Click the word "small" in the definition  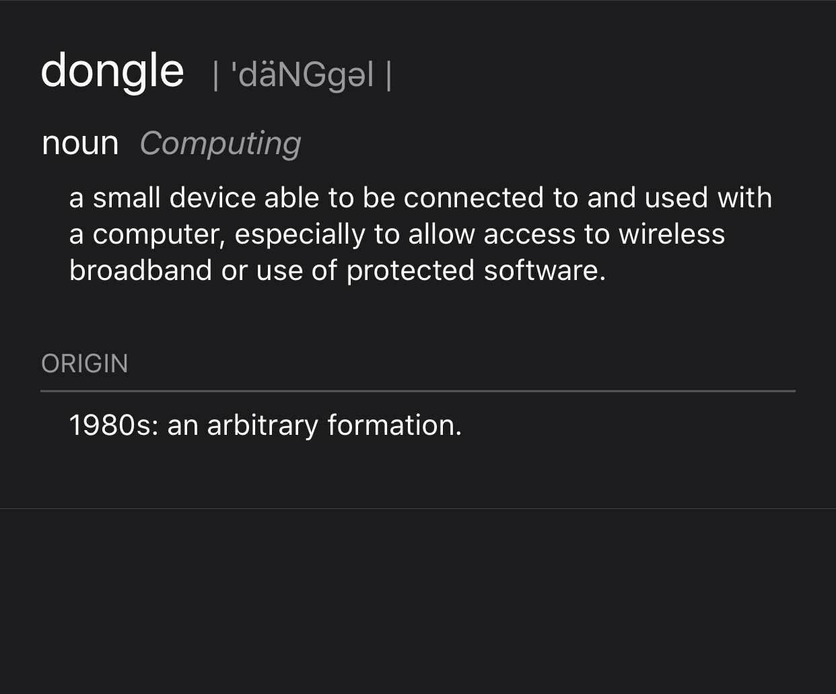pos(127,198)
